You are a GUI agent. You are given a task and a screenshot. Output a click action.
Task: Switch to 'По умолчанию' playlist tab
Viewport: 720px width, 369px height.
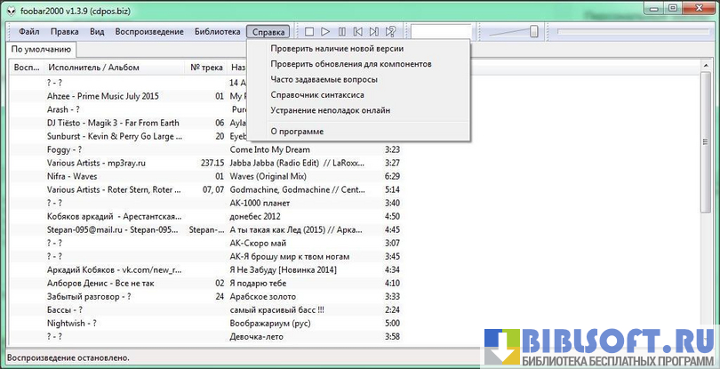42,50
